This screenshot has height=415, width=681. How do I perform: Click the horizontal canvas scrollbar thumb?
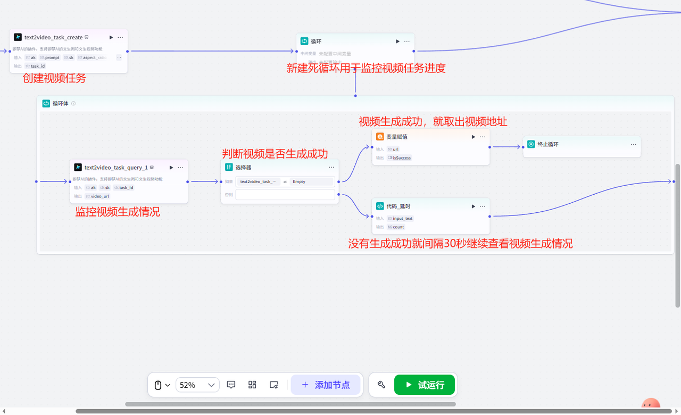point(290,404)
